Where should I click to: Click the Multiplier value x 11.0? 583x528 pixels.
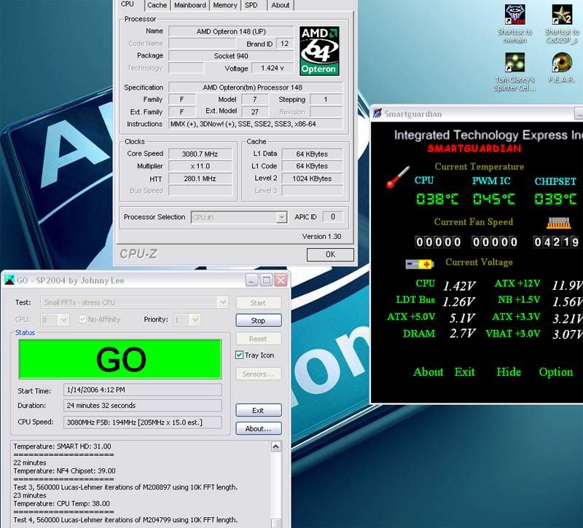click(x=200, y=166)
